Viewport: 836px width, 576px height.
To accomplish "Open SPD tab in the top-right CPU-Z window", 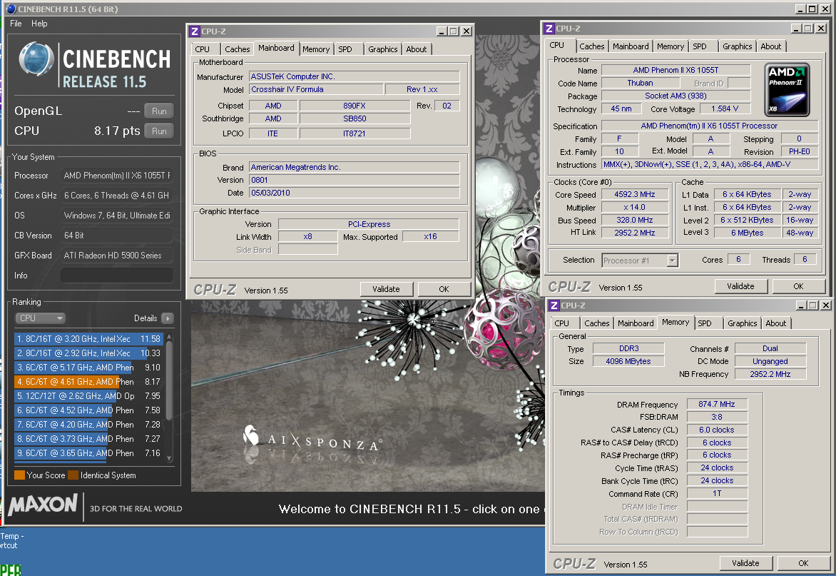I will click(700, 46).
